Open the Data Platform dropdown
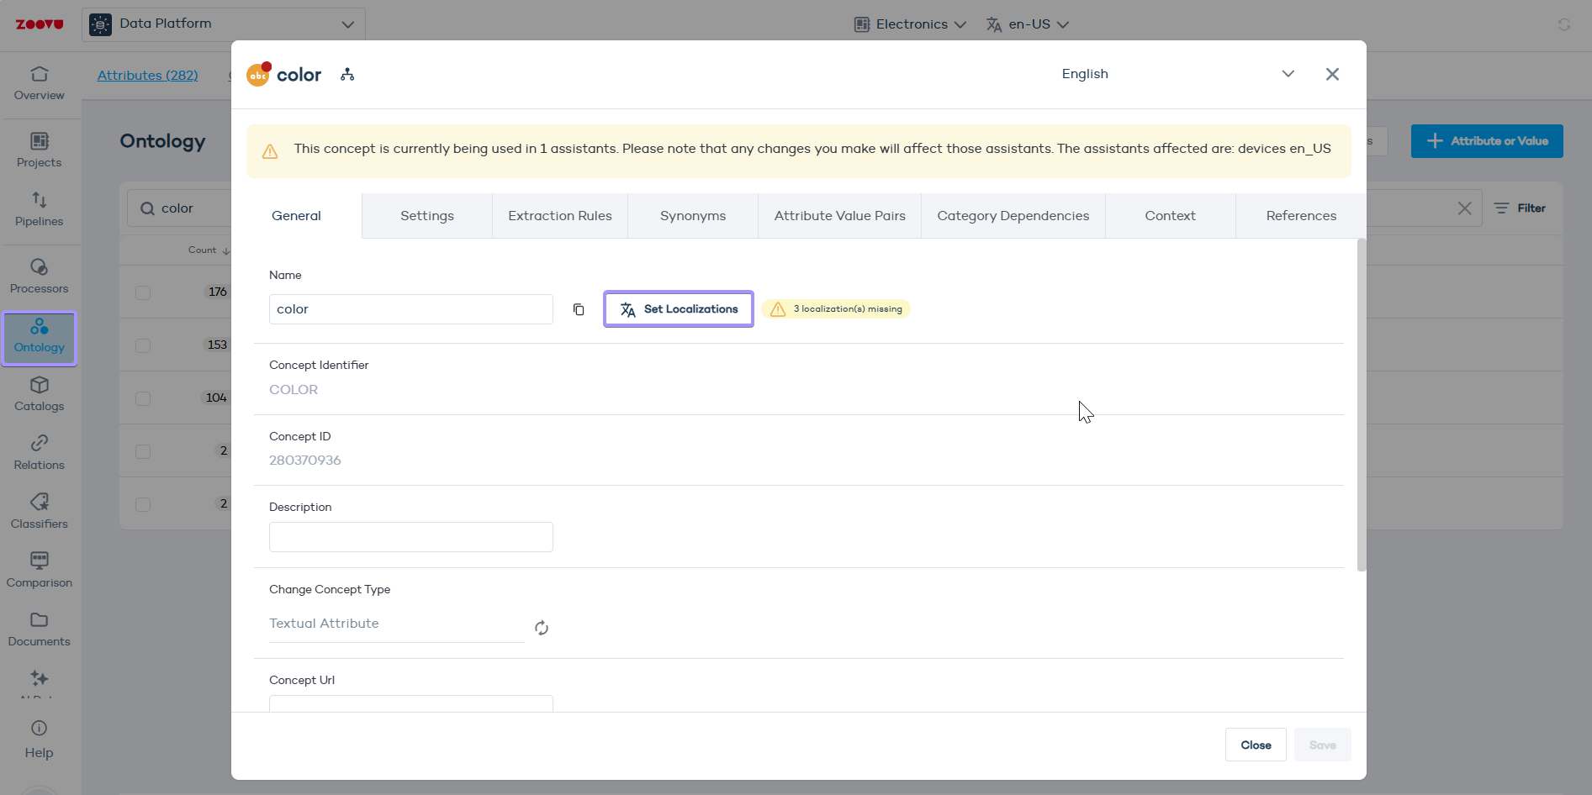Viewport: 1592px width, 795px height. 224,24
